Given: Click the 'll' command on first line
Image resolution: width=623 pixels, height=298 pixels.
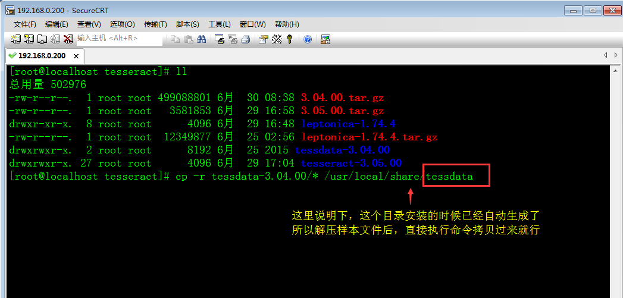Looking at the screenshot, I should click(x=181, y=72).
